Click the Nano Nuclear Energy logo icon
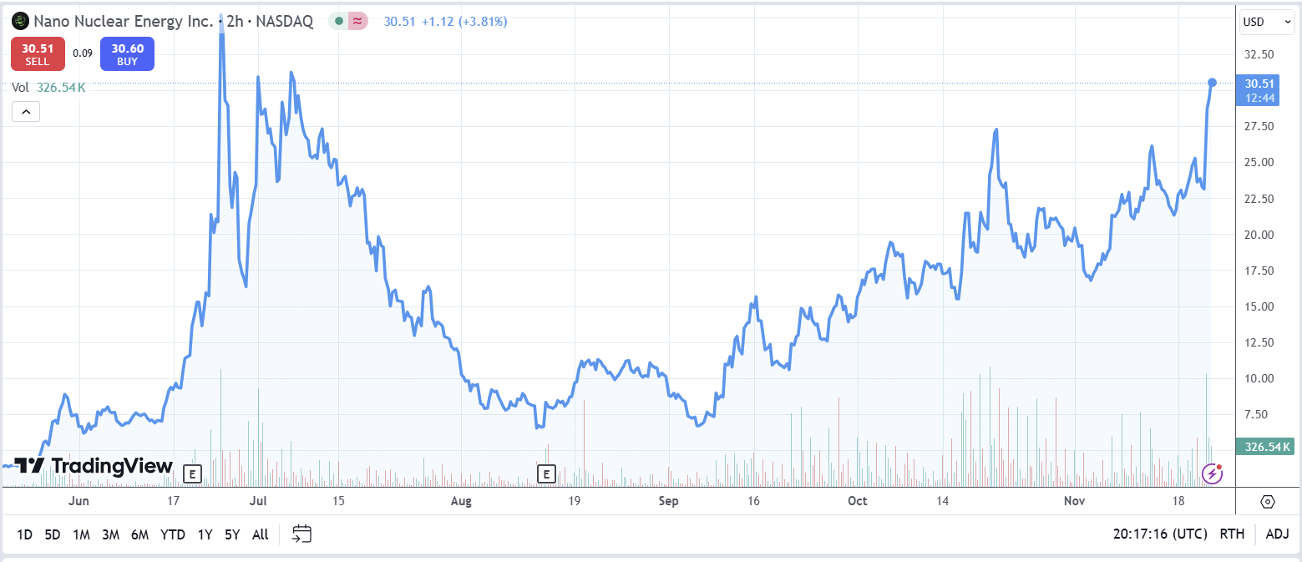Viewport: 1302px width, 562px height. click(x=20, y=22)
